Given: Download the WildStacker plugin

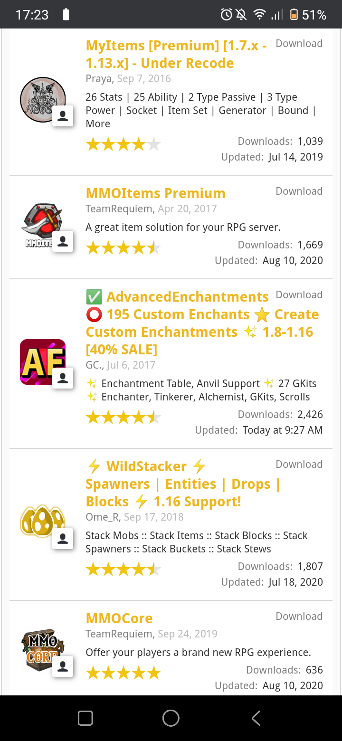Looking at the screenshot, I should [x=299, y=465].
